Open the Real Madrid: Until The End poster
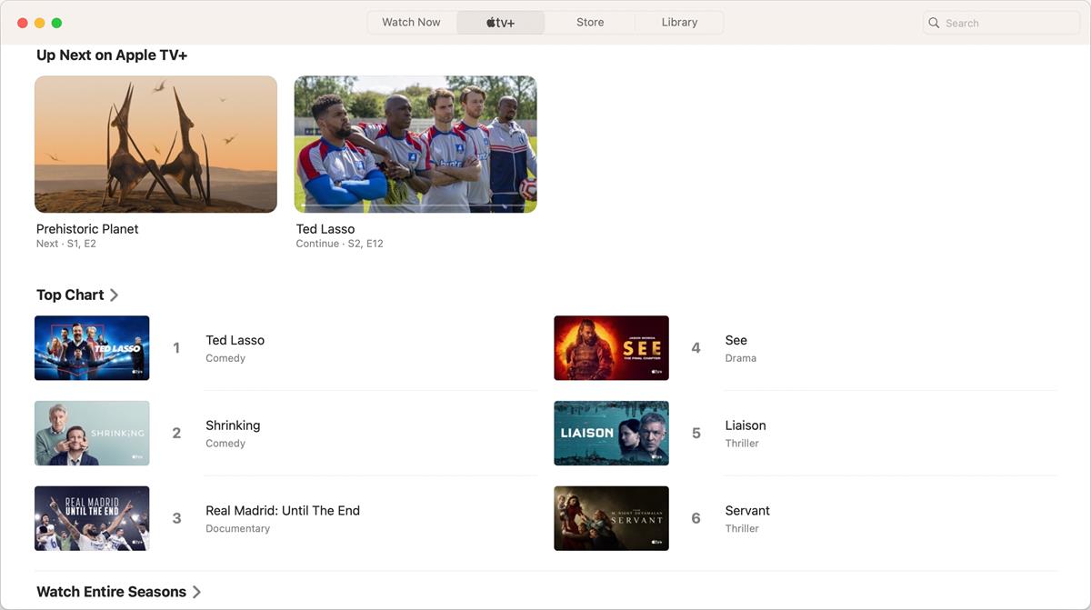 pyautogui.click(x=92, y=518)
